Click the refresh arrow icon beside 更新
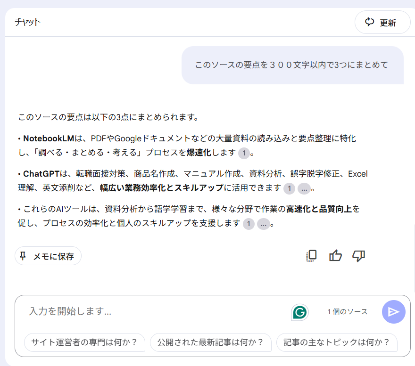 pos(369,22)
